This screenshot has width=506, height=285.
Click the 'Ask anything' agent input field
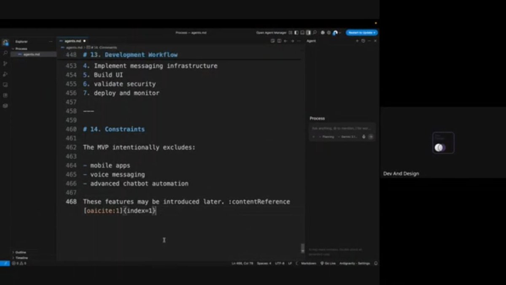tap(342, 128)
